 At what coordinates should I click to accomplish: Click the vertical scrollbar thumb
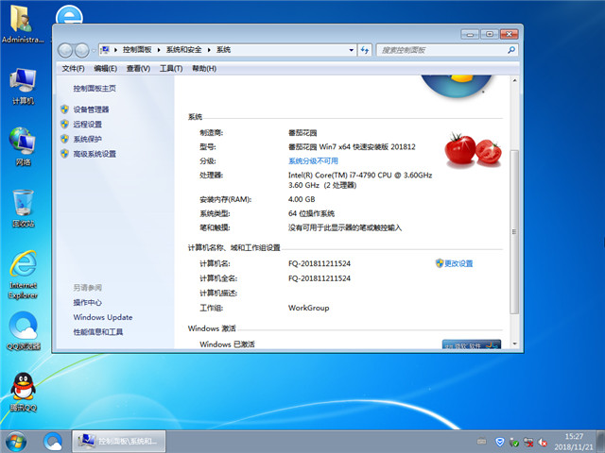[x=514, y=231]
